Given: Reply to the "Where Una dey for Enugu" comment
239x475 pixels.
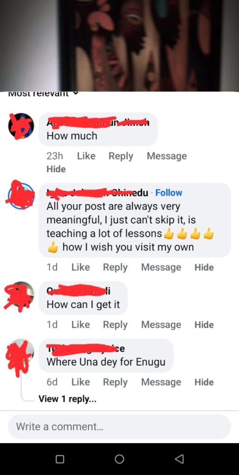Looking at the screenshot, I should coord(115,382).
